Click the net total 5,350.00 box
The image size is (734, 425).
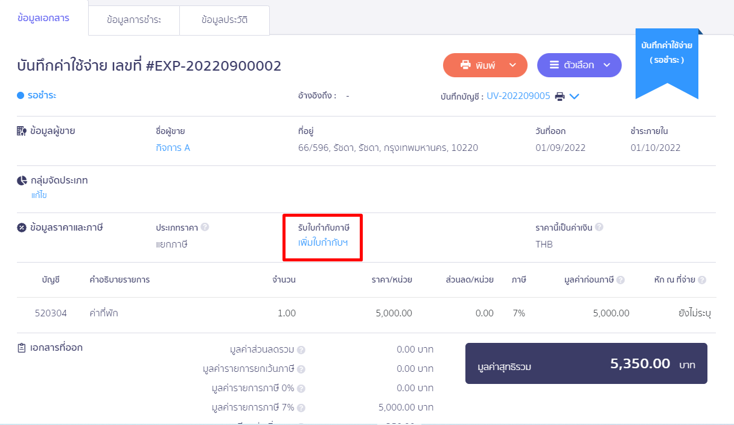(x=586, y=363)
